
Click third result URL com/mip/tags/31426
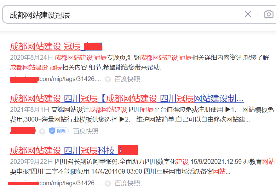[55, 183]
